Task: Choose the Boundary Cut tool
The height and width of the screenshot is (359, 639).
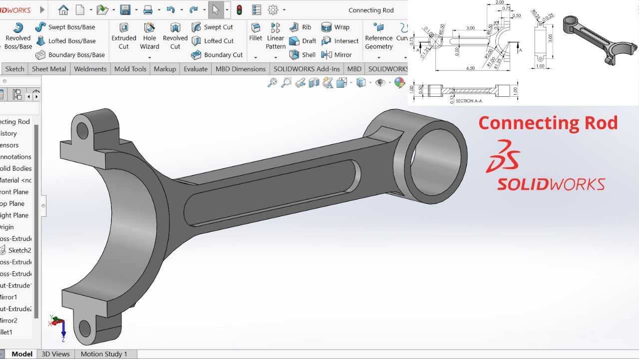Action: pyautogui.click(x=217, y=55)
